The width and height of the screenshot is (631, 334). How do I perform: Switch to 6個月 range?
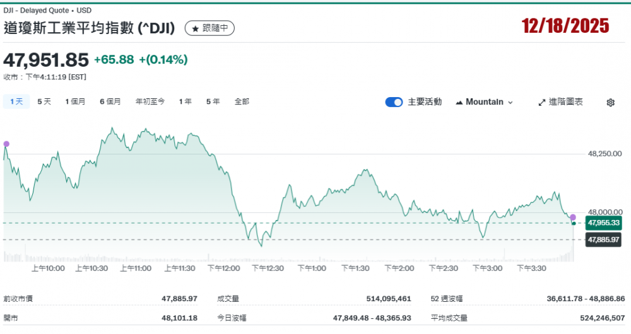point(110,101)
